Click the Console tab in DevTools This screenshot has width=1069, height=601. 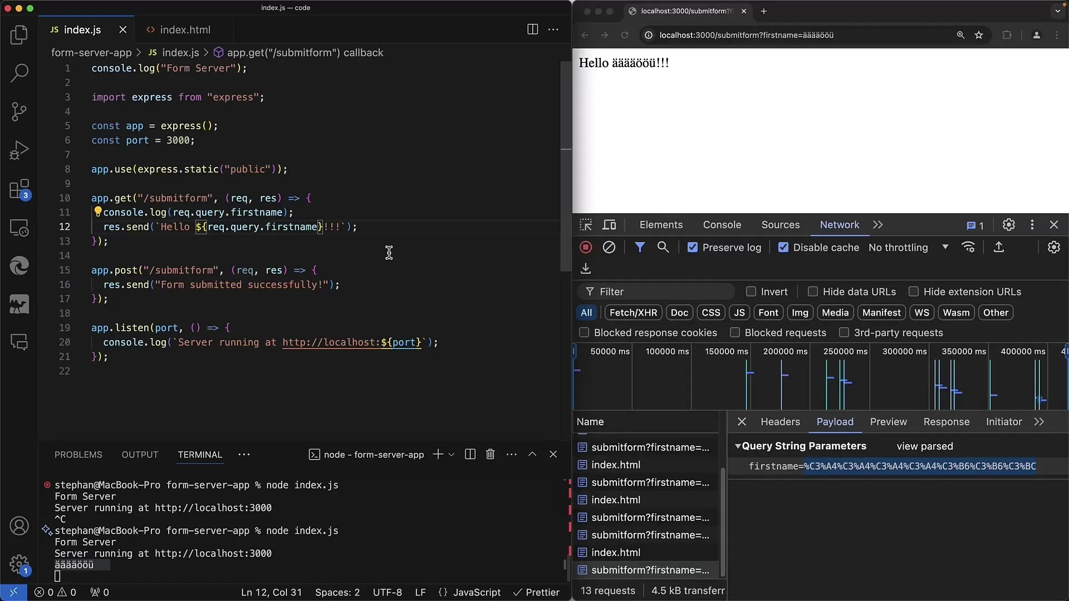pyautogui.click(x=723, y=225)
